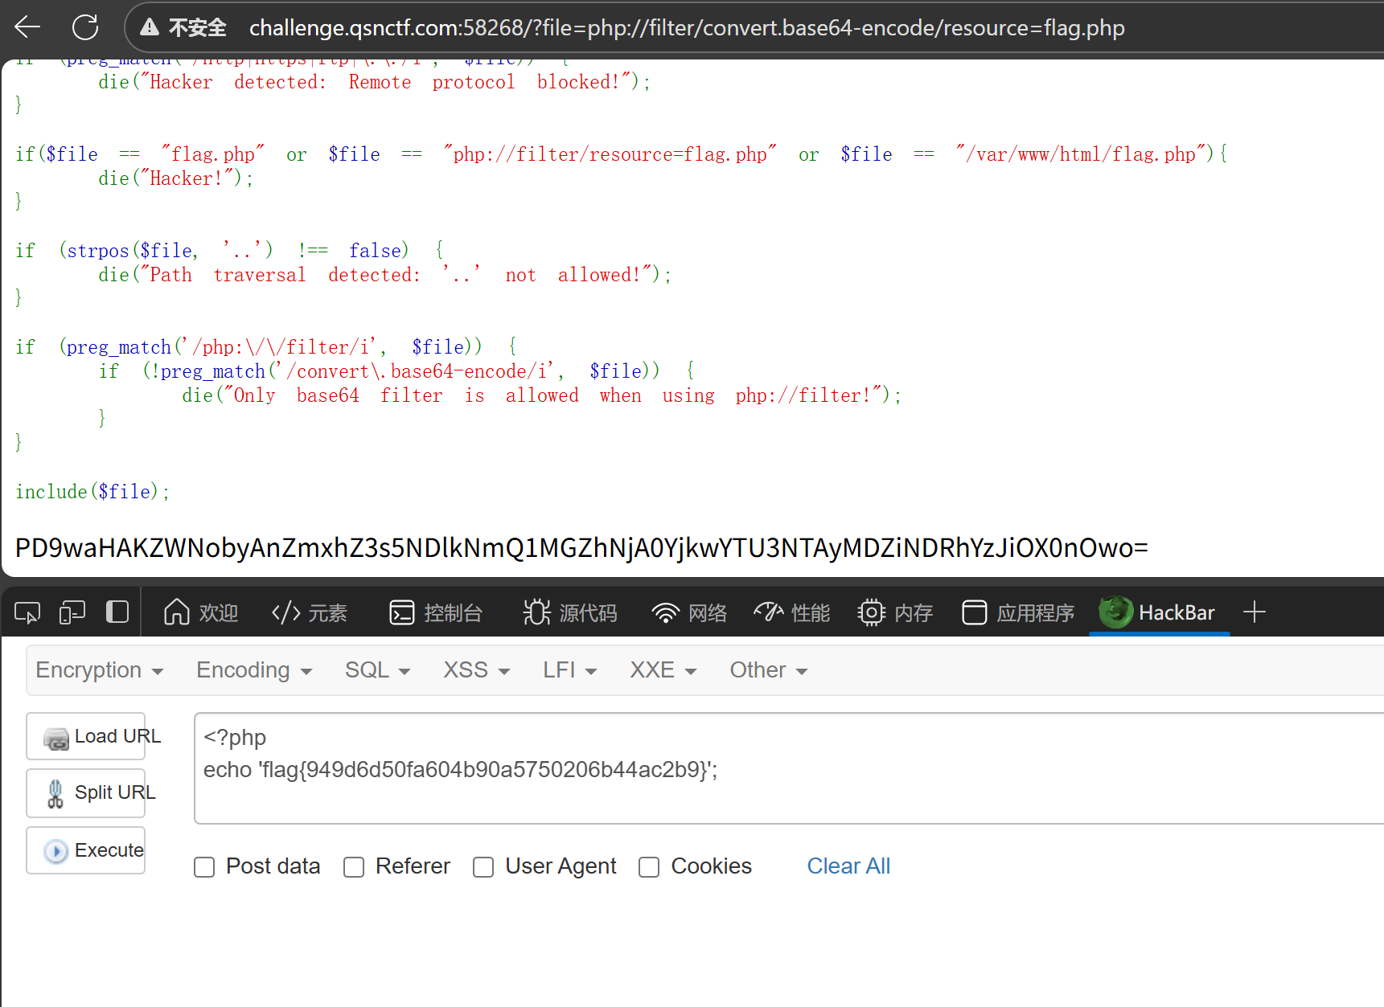Switch to the 元素 elements tab
Image resolution: width=1384 pixels, height=1007 pixels.
(310, 613)
